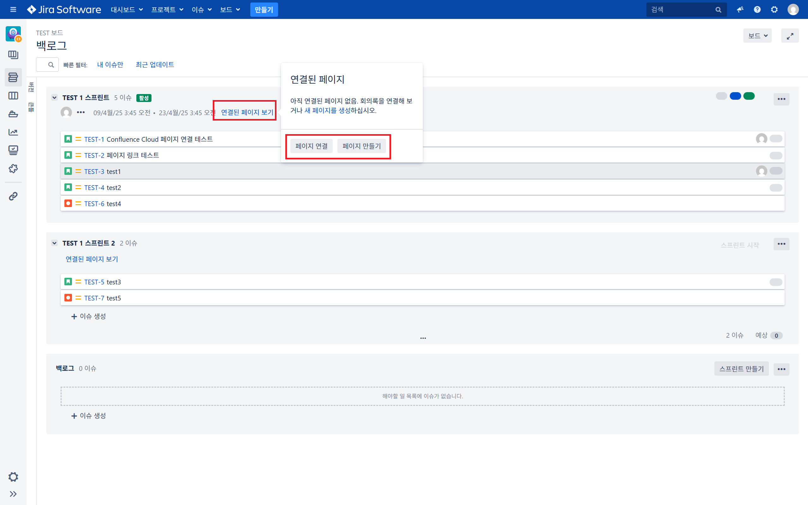808x505 pixels.
Task: Open the 프로젝트 menu in header
Action: pyautogui.click(x=167, y=10)
